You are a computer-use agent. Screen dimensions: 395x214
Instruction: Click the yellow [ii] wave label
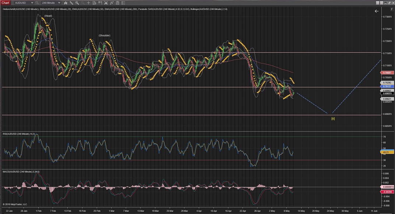(x=333, y=118)
